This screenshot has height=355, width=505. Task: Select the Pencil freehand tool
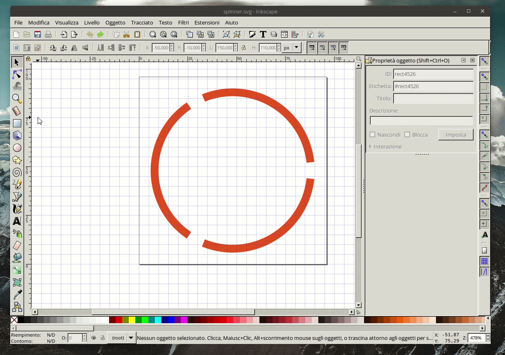17,184
